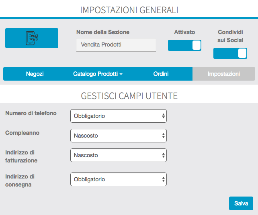Click the Compleanno select arrows
Viewport: 258px width, 215px height.
(163, 136)
